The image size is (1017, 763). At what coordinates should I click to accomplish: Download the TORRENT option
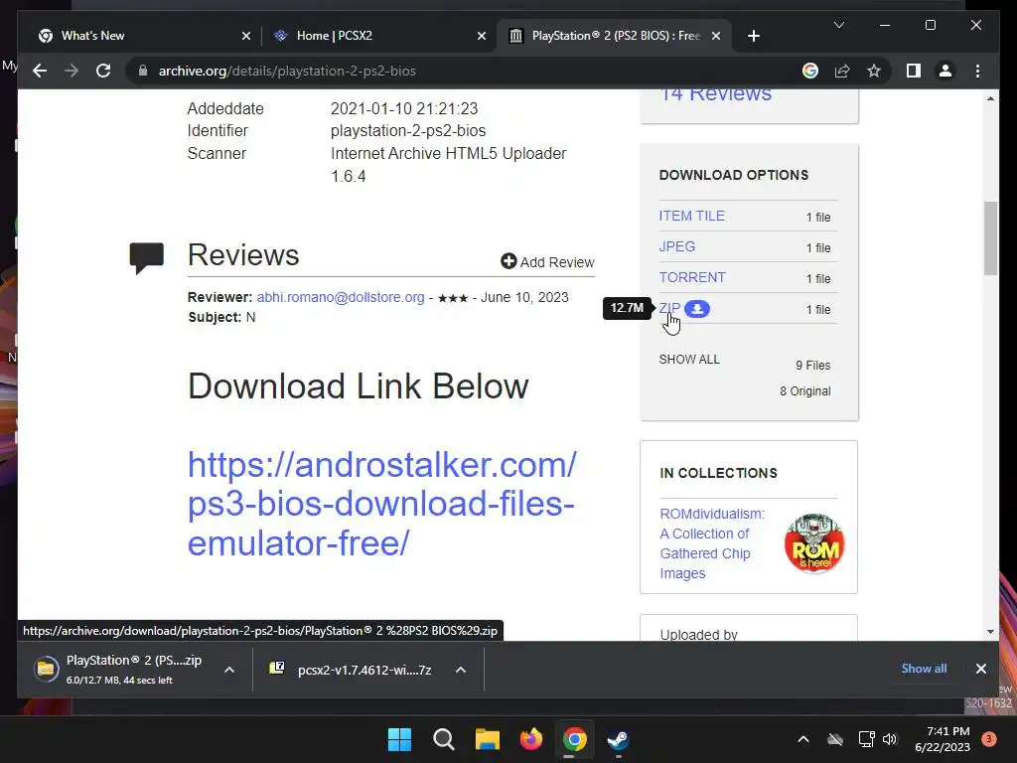[692, 277]
